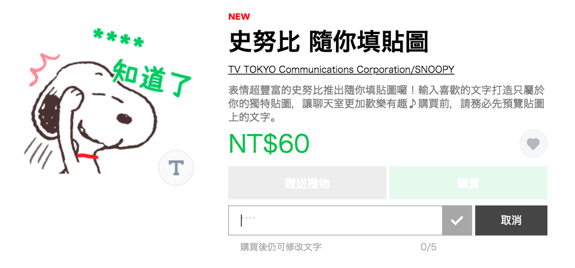Viewport: 575px width, 268px height.
Task: Open the TV TOKYO Communications Corporation/SNOOPY author link
Action: [x=341, y=69]
